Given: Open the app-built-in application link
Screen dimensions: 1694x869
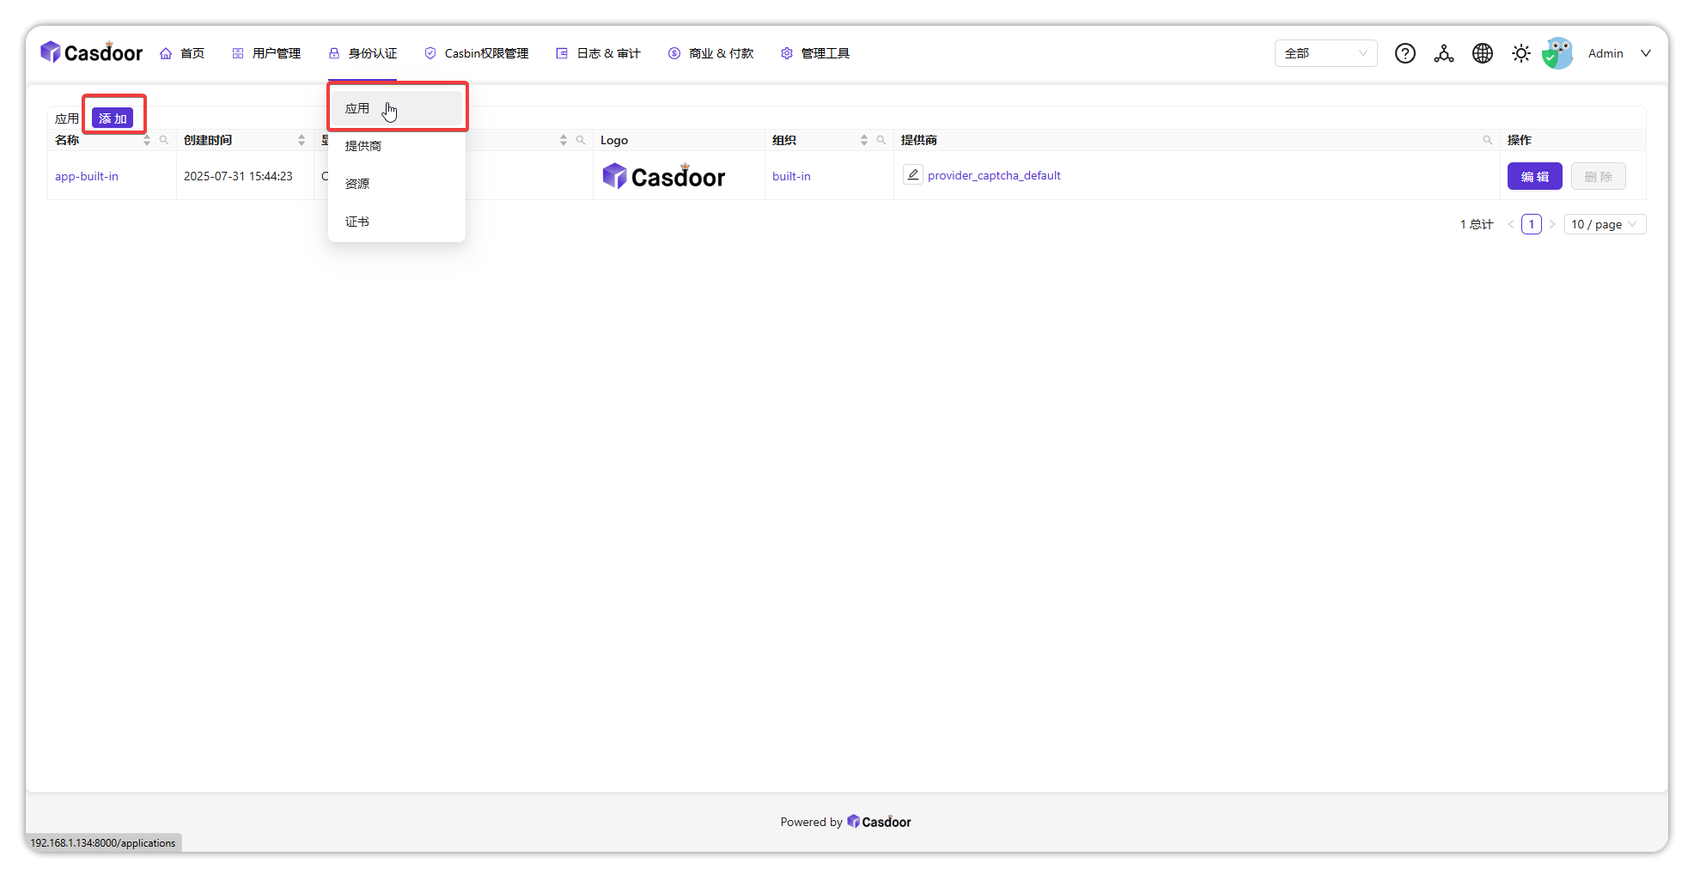Looking at the screenshot, I should [x=86, y=176].
